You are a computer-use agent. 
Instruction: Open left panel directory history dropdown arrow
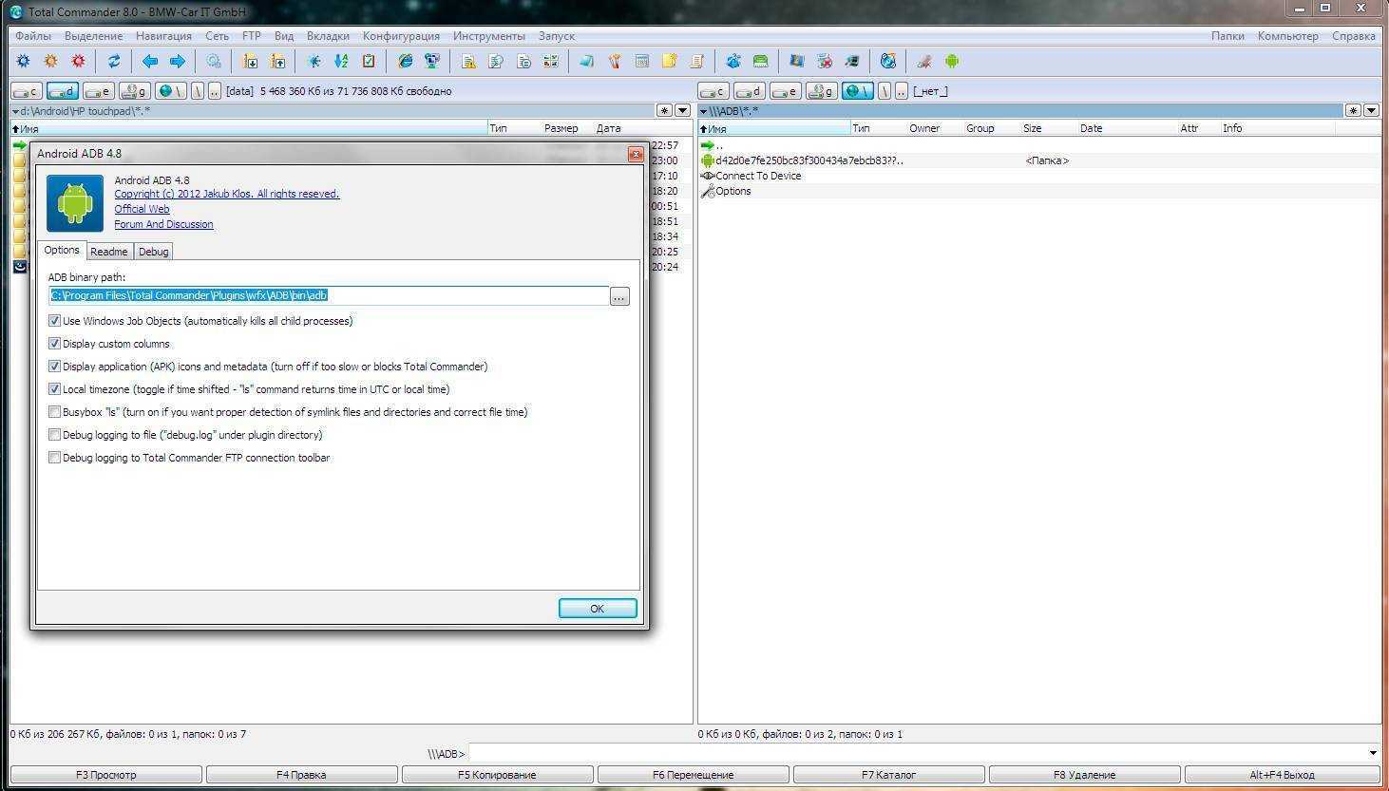coord(682,111)
